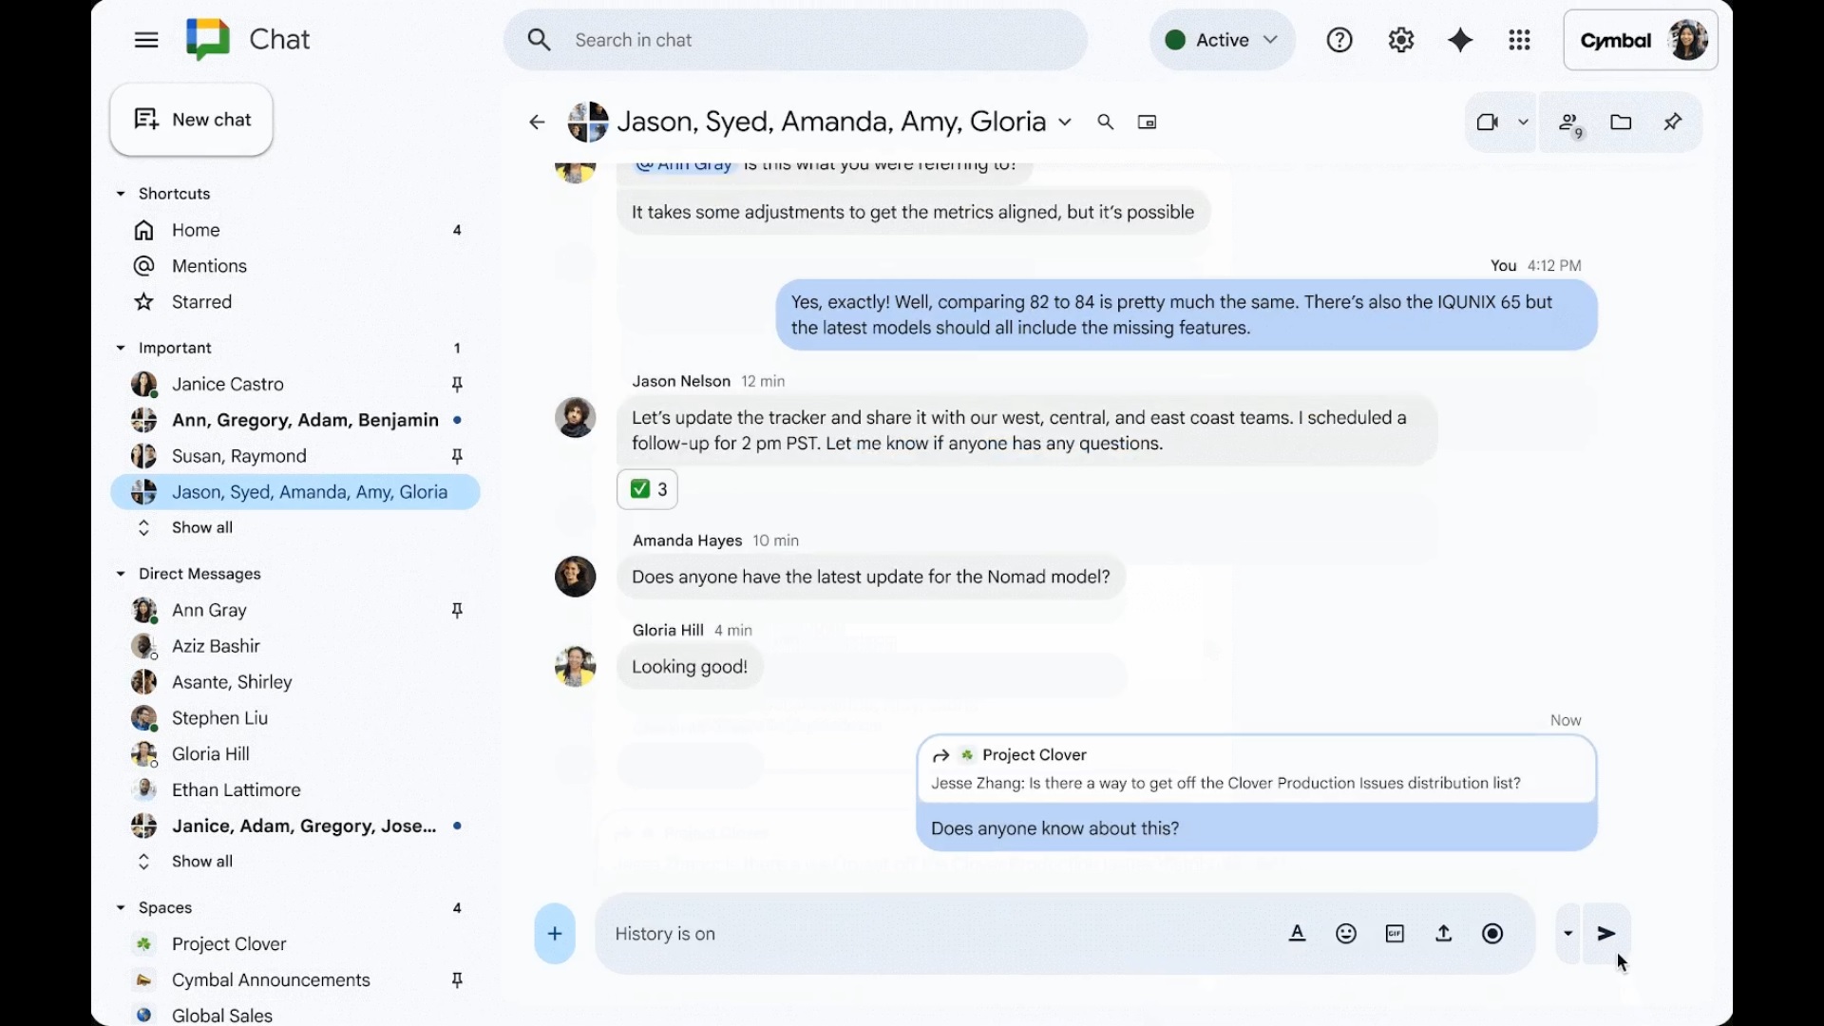Image resolution: width=1824 pixels, height=1026 pixels.
Task: Collapse the Direct Messages section
Action: pyautogui.click(x=121, y=574)
